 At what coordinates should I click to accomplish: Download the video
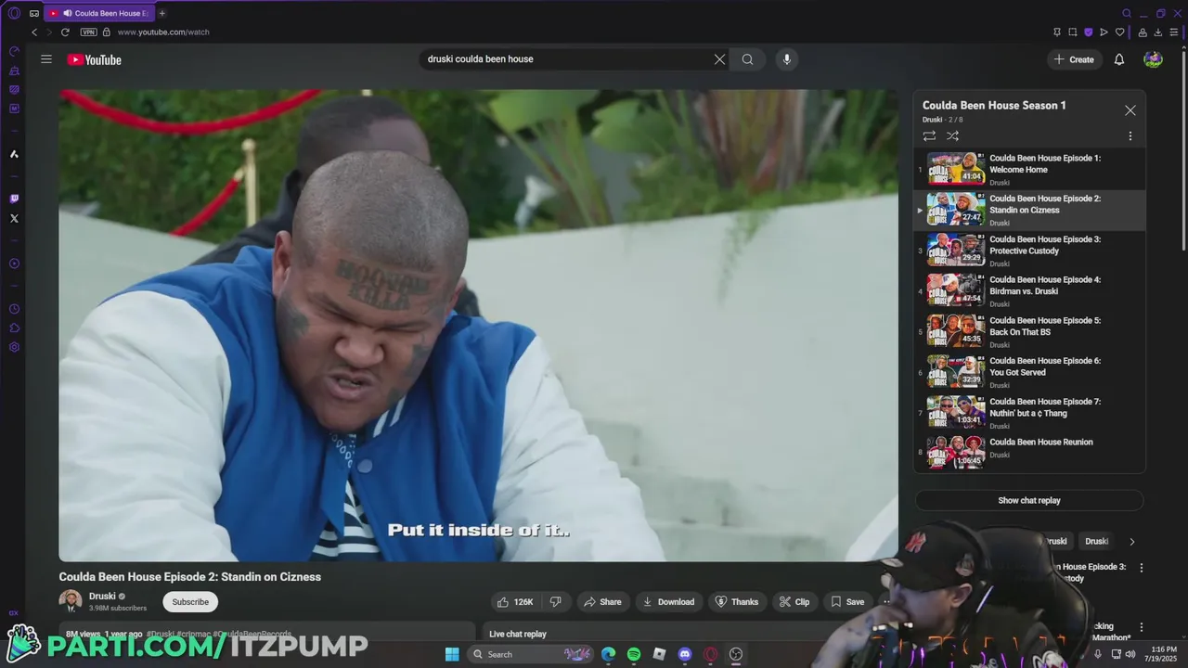tap(669, 602)
